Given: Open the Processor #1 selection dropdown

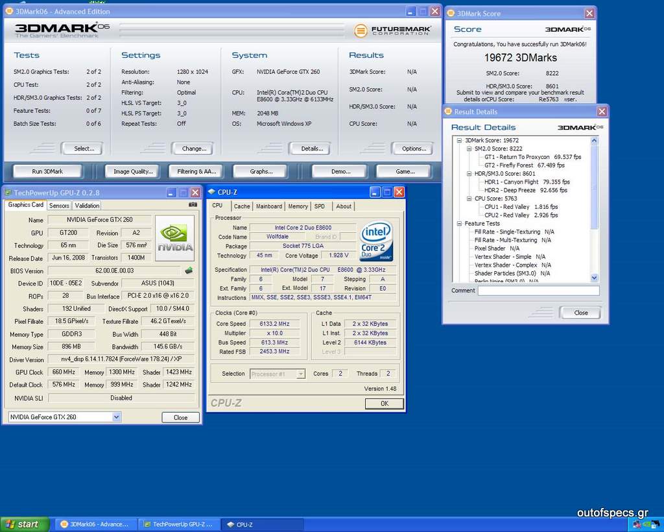Looking at the screenshot, I should point(301,374).
